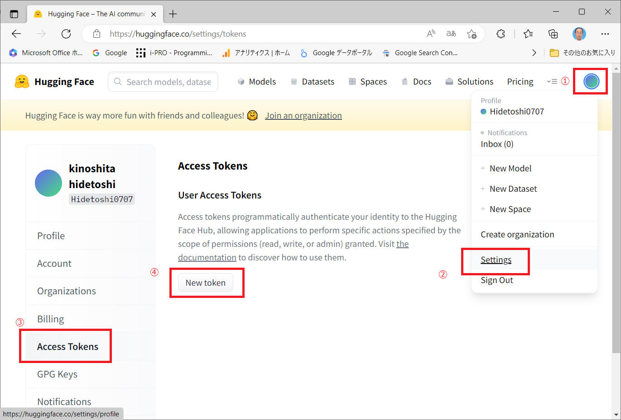621x420 pixels.
Task: Choose New Model from dropdown
Action: click(534, 168)
